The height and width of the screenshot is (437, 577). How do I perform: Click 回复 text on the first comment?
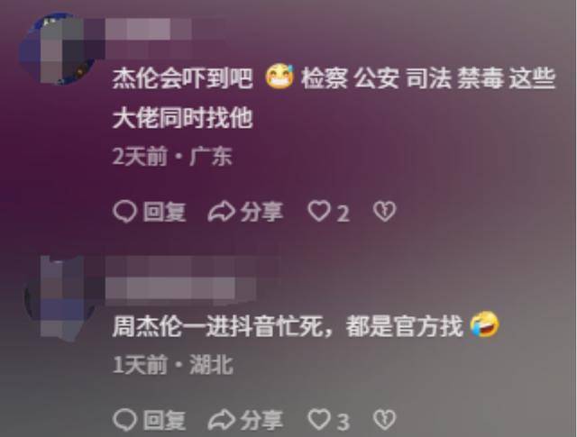tap(164, 213)
